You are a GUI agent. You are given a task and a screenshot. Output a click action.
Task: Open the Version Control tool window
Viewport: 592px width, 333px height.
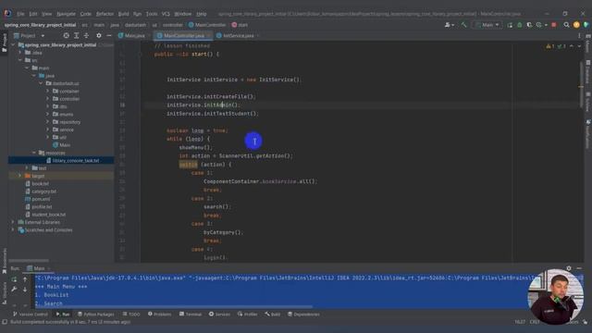click(31, 314)
